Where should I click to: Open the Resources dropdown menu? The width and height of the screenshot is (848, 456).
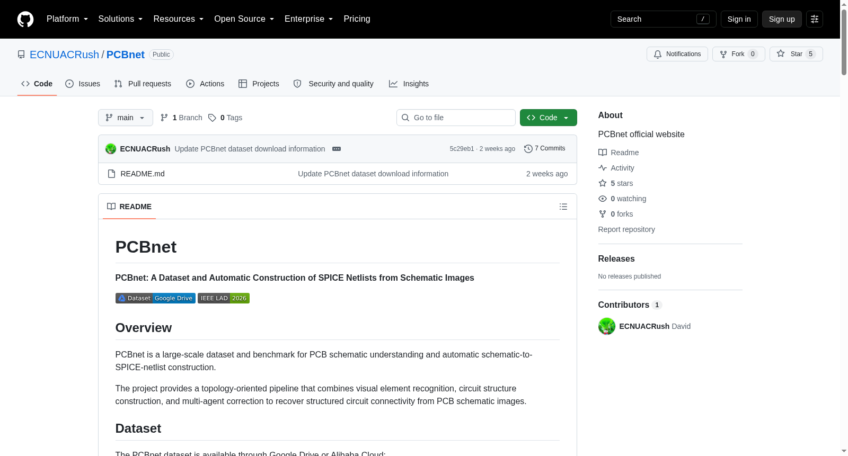[179, 19]
